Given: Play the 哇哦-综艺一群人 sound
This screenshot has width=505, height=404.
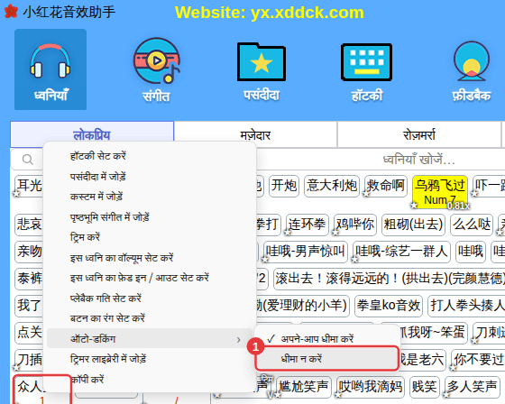Looking at the screenshot, I should click(401, 252).
